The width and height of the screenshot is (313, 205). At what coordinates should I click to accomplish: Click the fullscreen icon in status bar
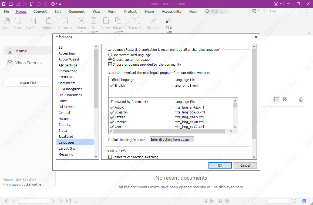[294, 201]
